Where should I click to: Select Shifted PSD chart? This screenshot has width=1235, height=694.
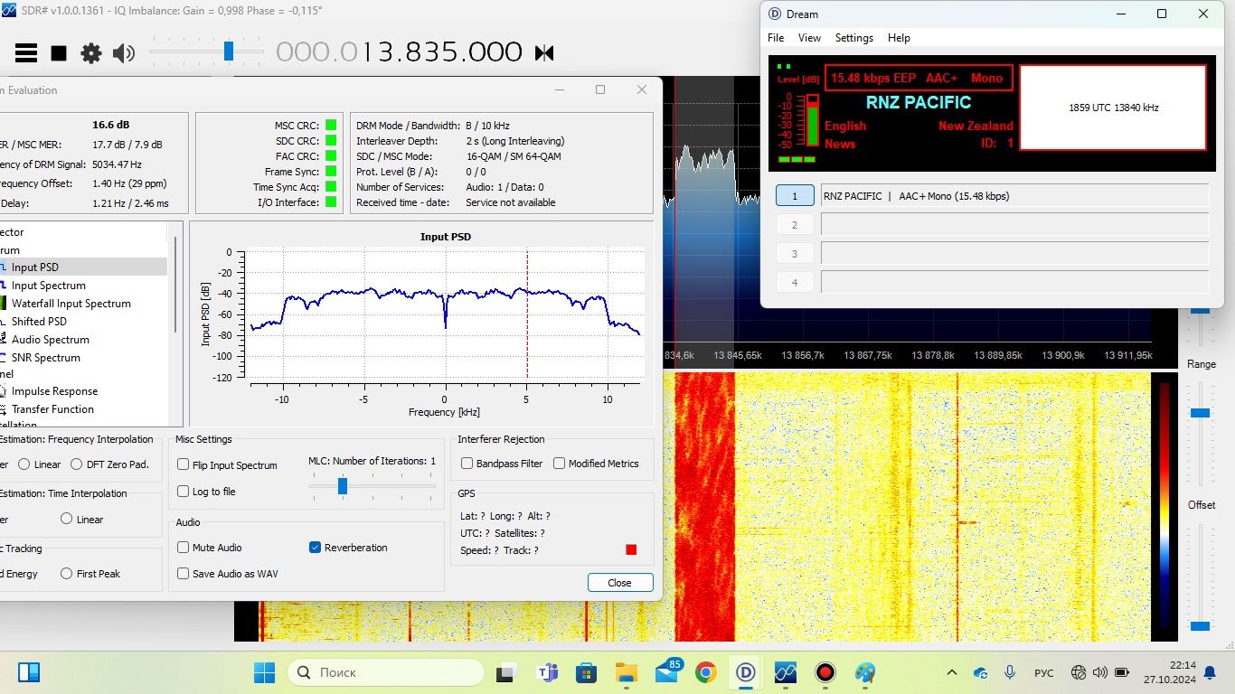[x=39, y=322]
